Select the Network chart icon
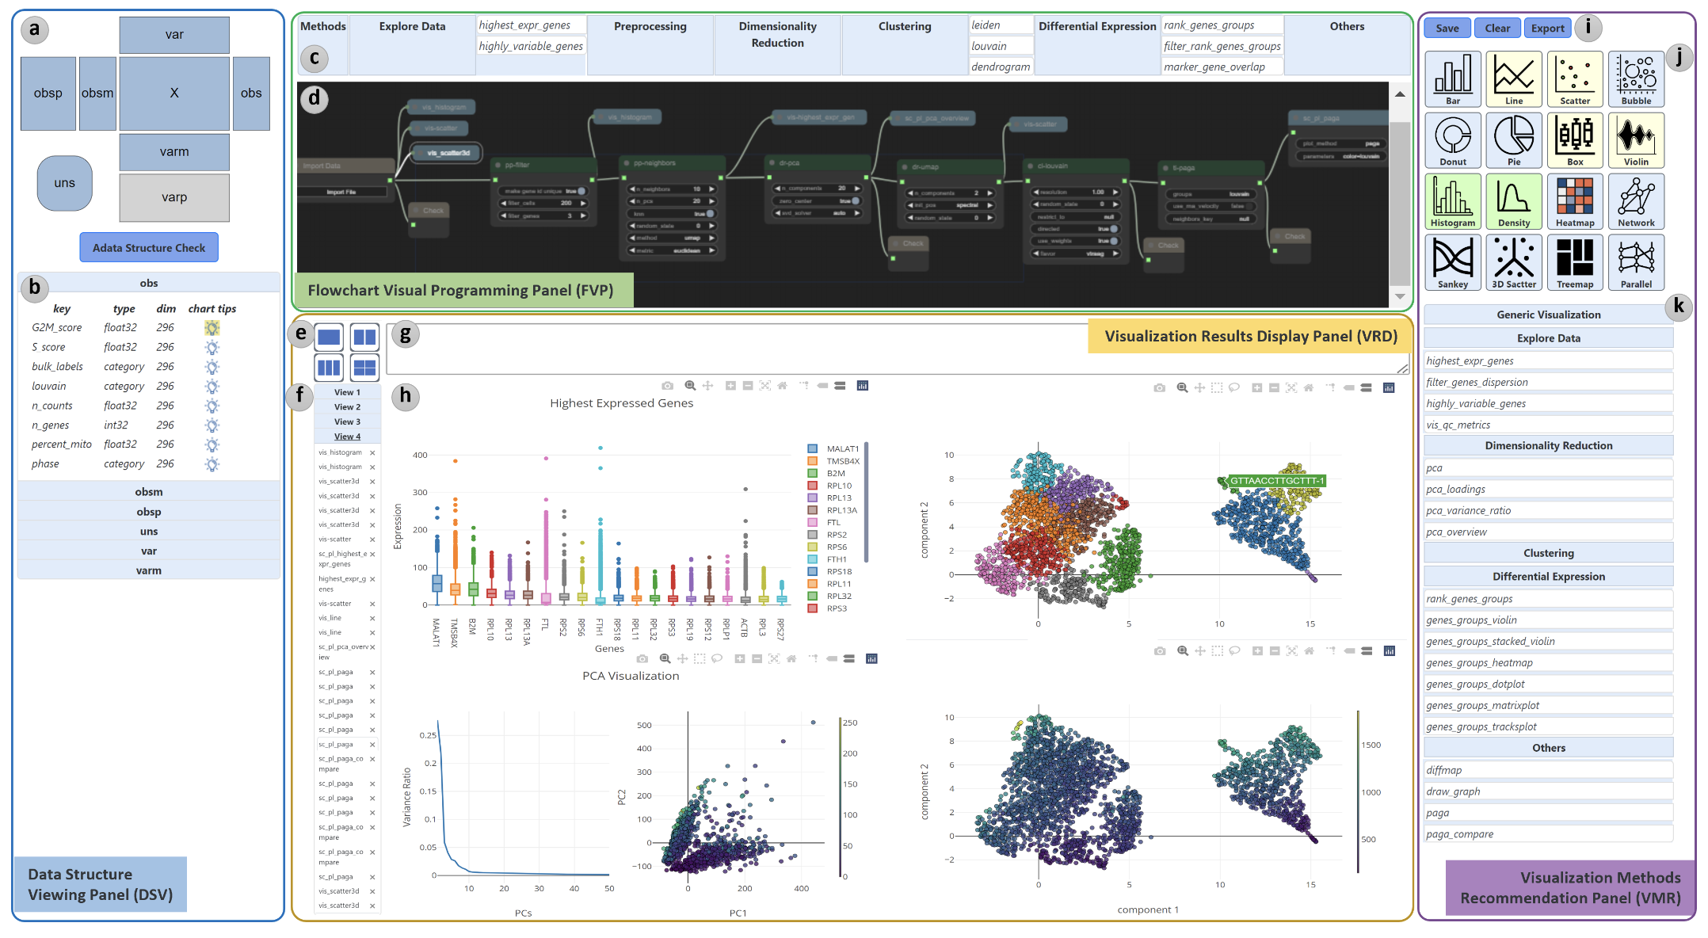The image size is (1708, 938). (1635, 200)
